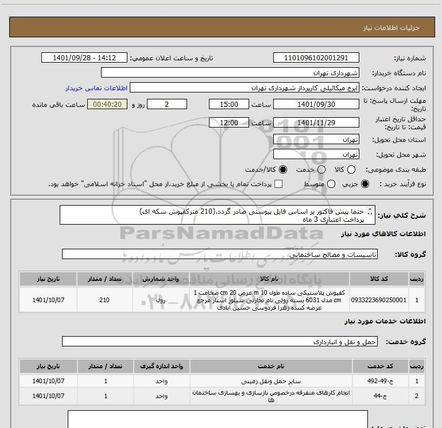Viewport: 442px width, 428px height.
Task: Toggle the Islamic treasury bonds payment checkbox
Action: pyautogui.click(x=278, y=184)
